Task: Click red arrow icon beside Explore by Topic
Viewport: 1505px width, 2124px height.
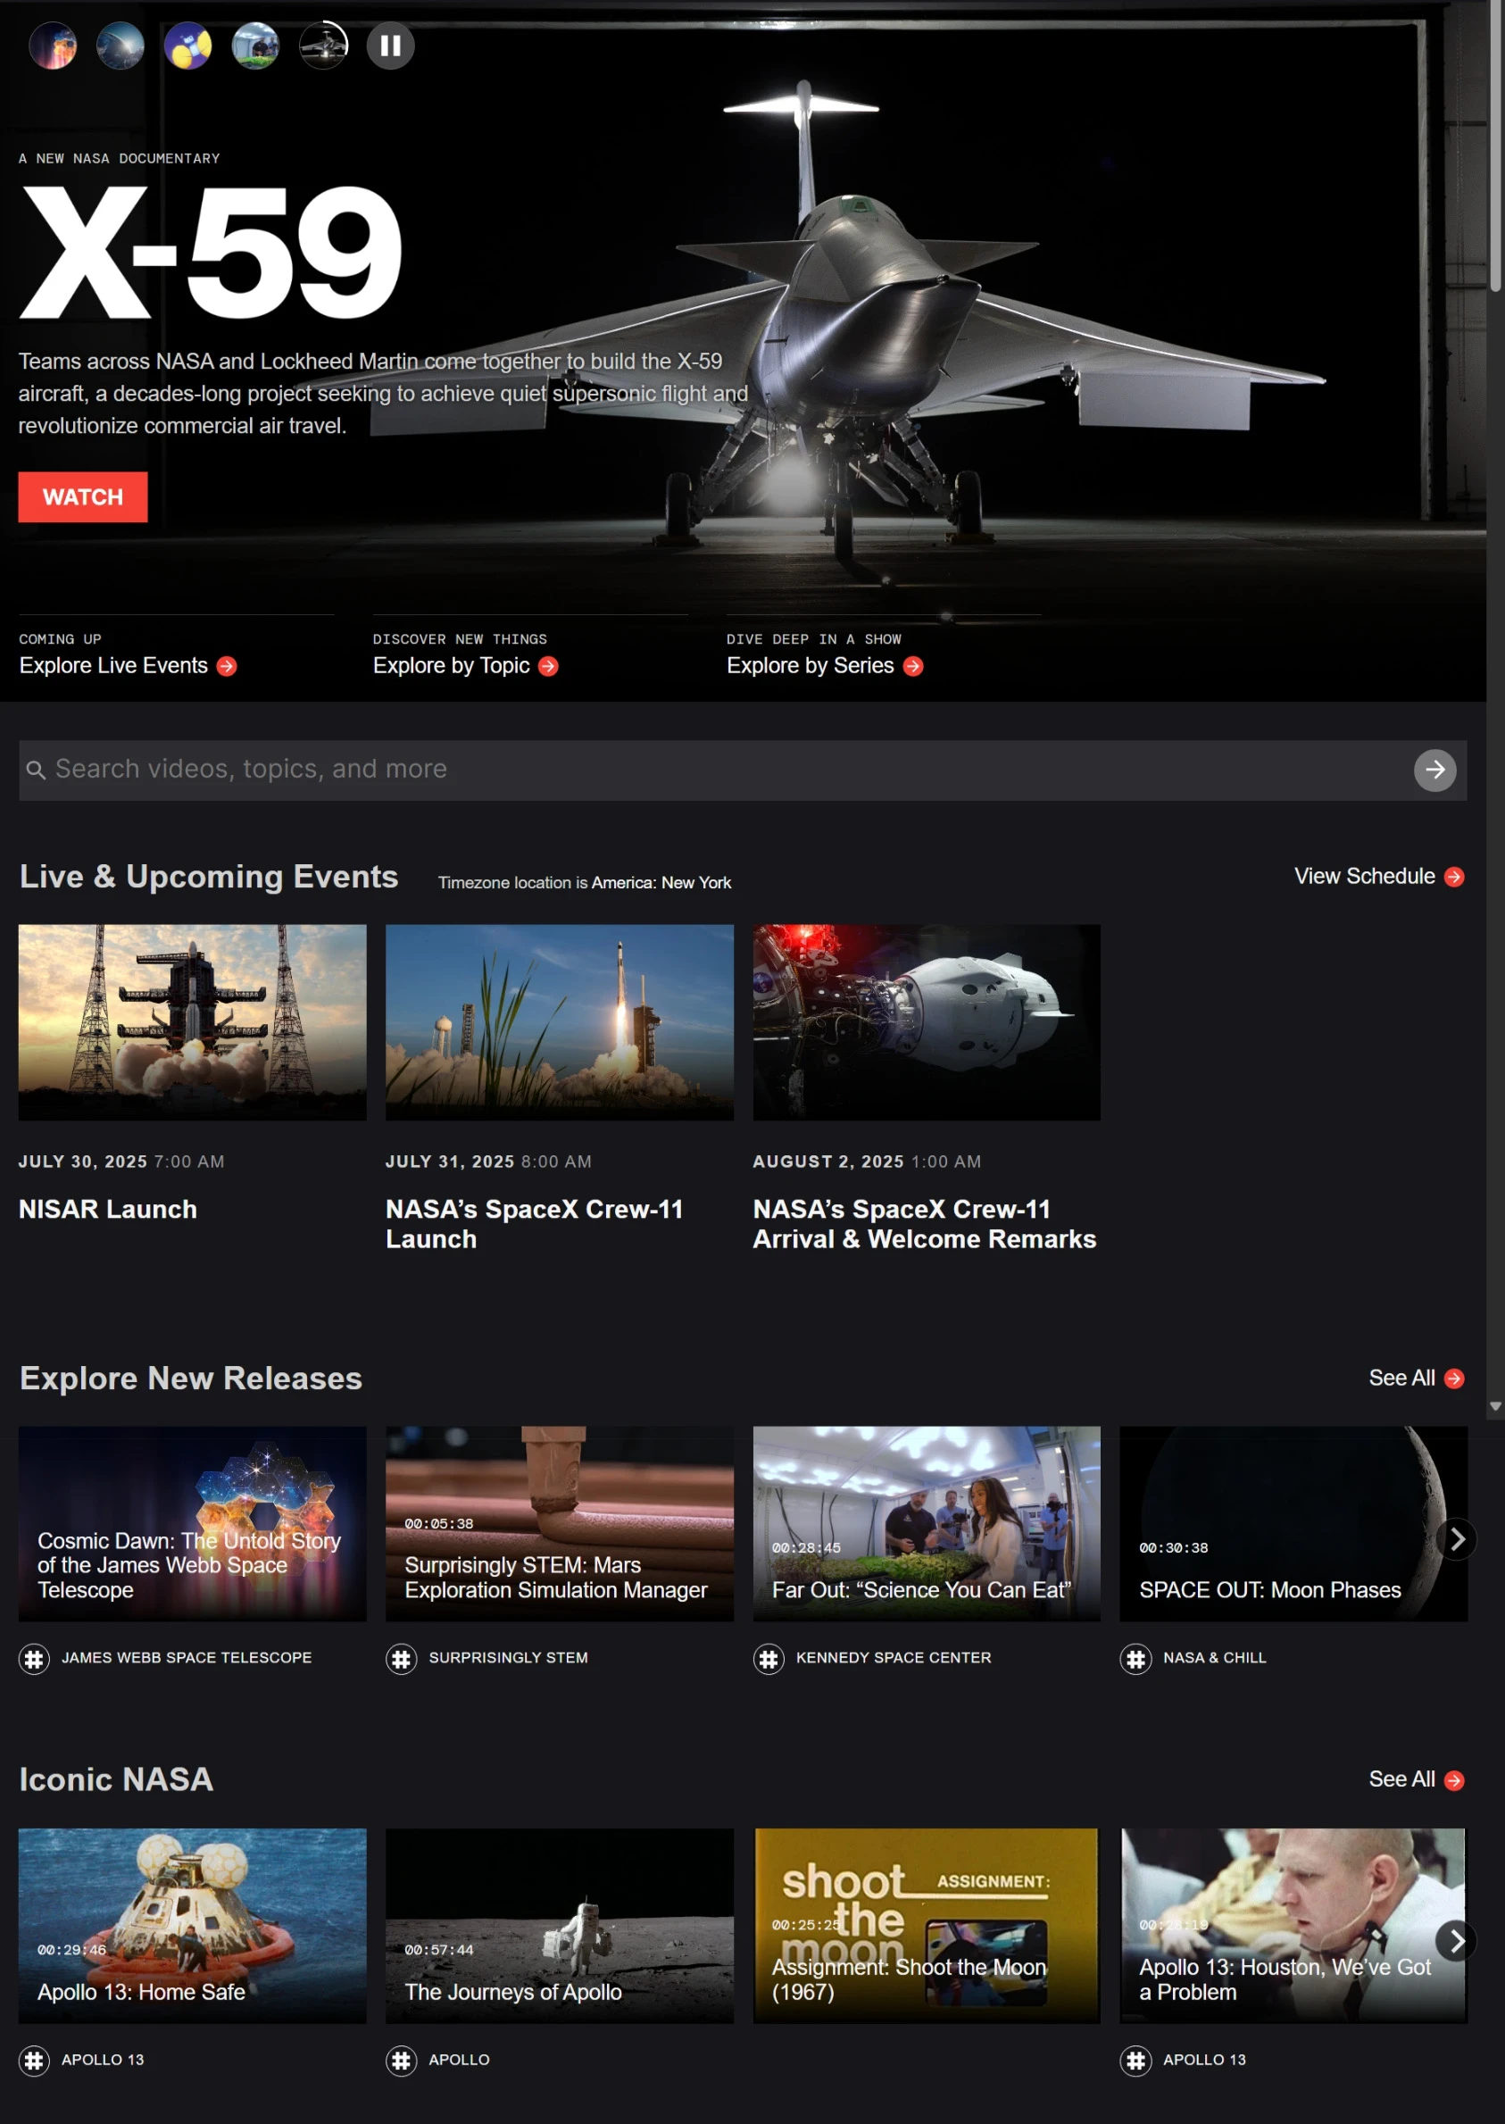Action: click(x=549, y=666)
